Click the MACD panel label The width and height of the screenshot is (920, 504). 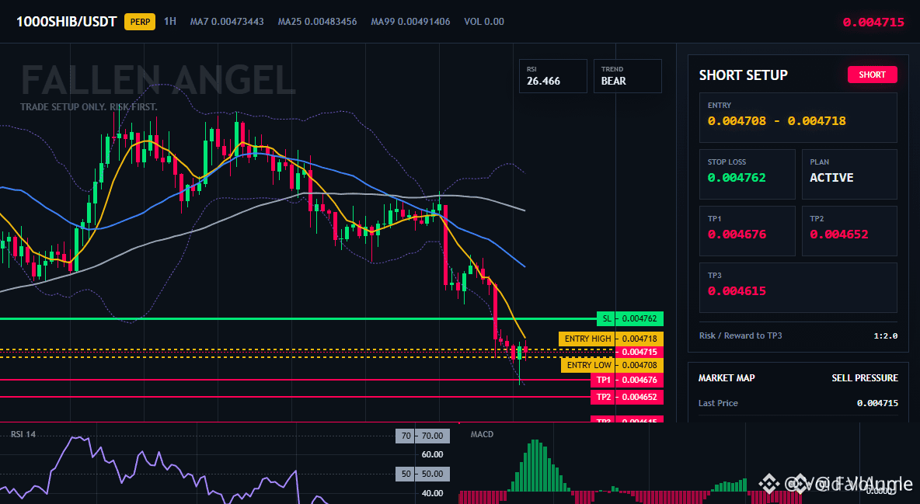pos(482,434)
